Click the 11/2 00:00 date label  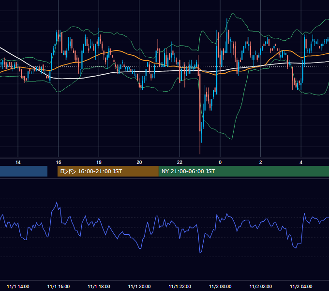tap(220, 286)
